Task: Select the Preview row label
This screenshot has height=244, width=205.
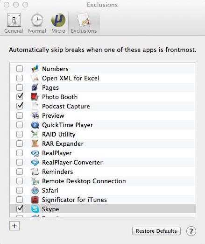Action: 53,115
